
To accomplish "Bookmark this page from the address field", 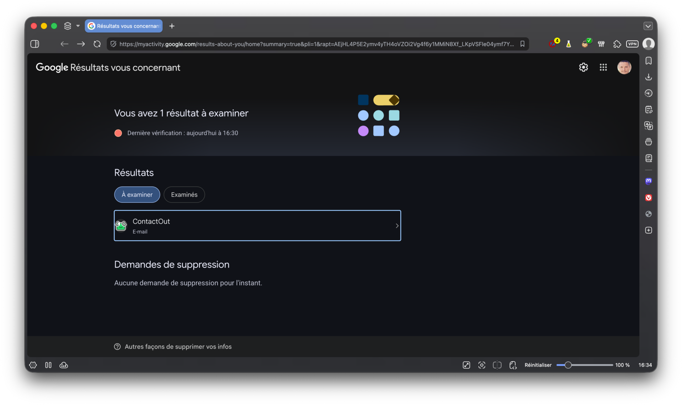I will pyautogui.click(x=523, y=44).
